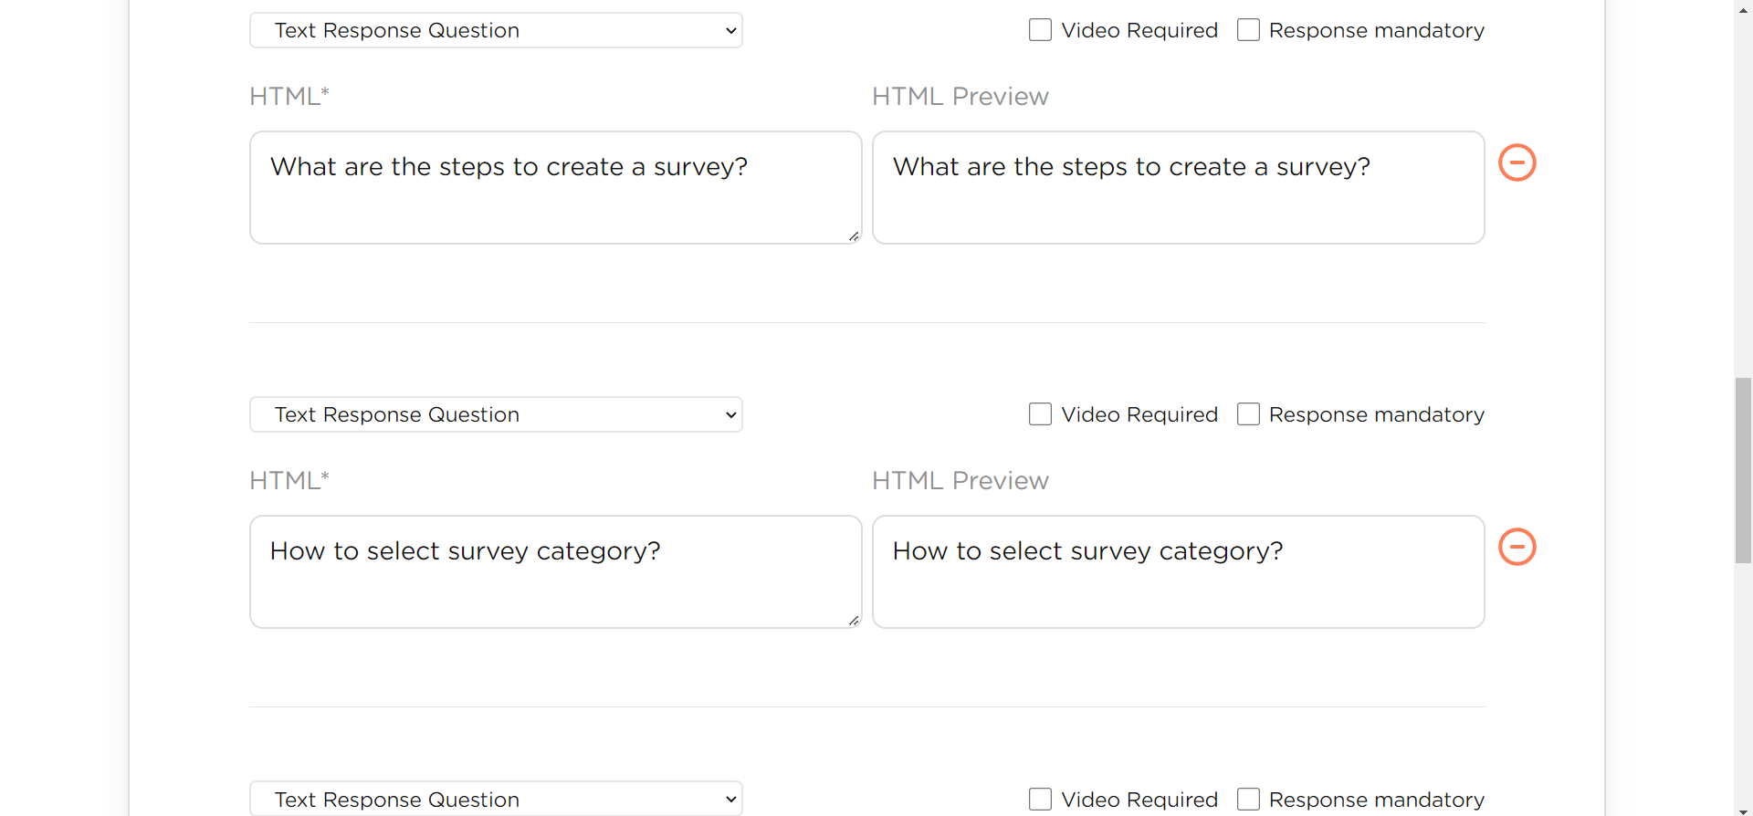Screen dimensions: 1753x816
Task: Edit HTML field 'What are the steps to create a survey?'
Action: 556,187
